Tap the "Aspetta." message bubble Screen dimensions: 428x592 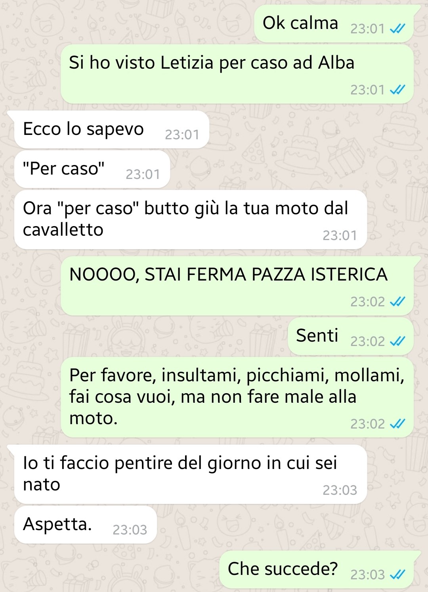(86, 525)
